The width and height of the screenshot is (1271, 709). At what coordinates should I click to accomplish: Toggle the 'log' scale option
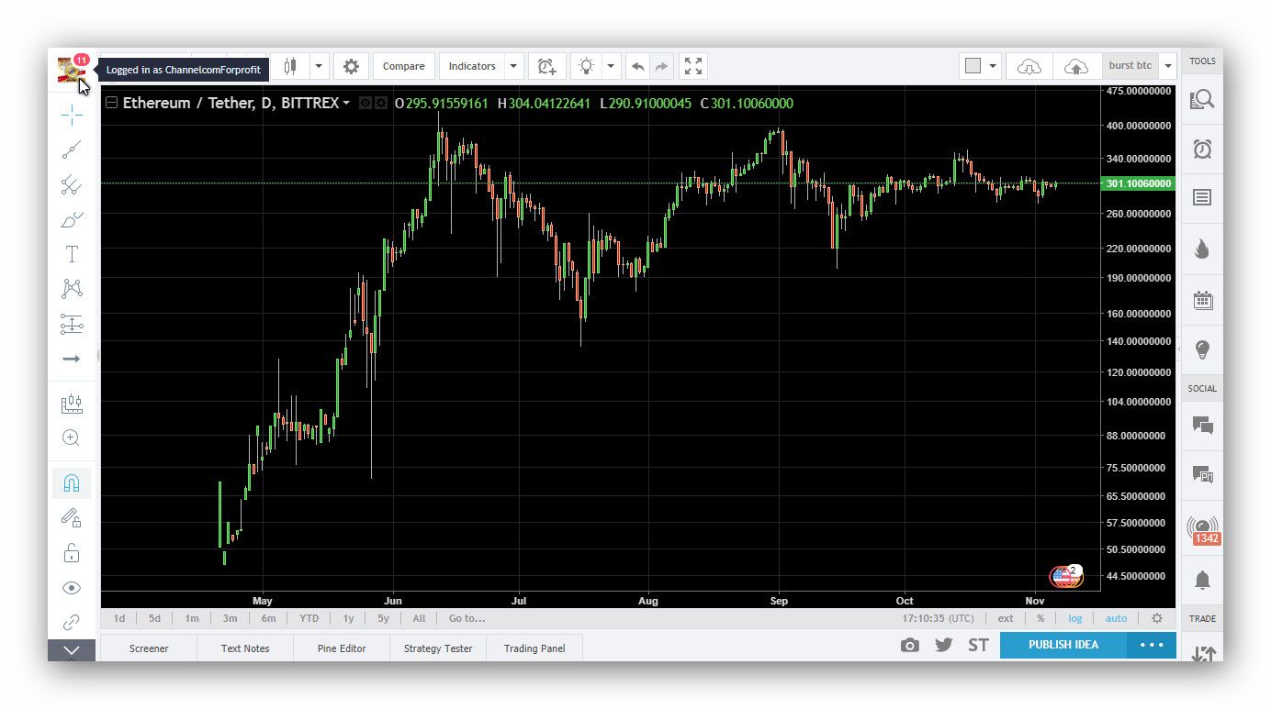click(1075, 618)
